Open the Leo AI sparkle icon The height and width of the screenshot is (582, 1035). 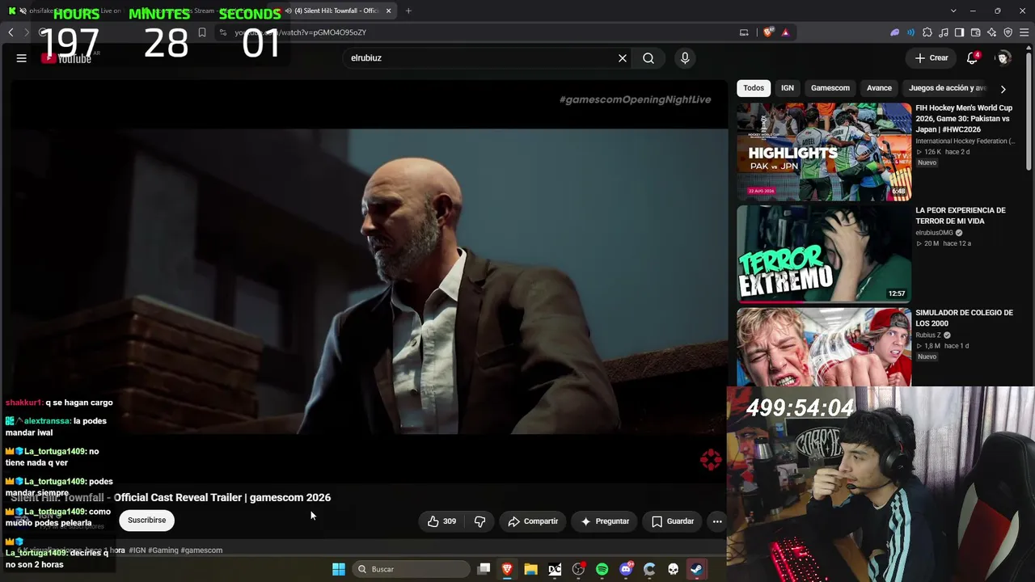pyautogui.click(x=992, y=32)
